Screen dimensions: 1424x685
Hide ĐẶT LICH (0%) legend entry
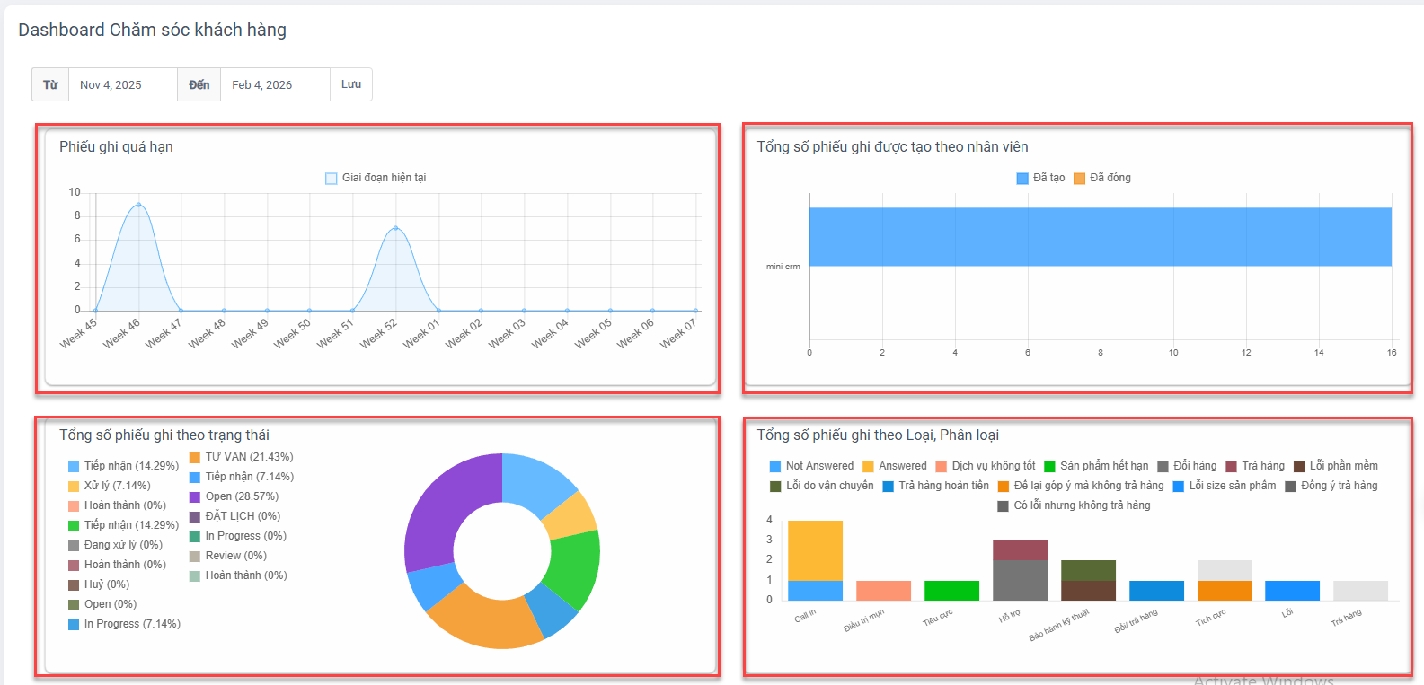234,516
